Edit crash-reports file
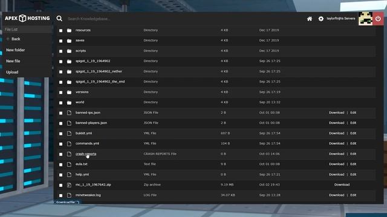 click(x=353, y=154)
